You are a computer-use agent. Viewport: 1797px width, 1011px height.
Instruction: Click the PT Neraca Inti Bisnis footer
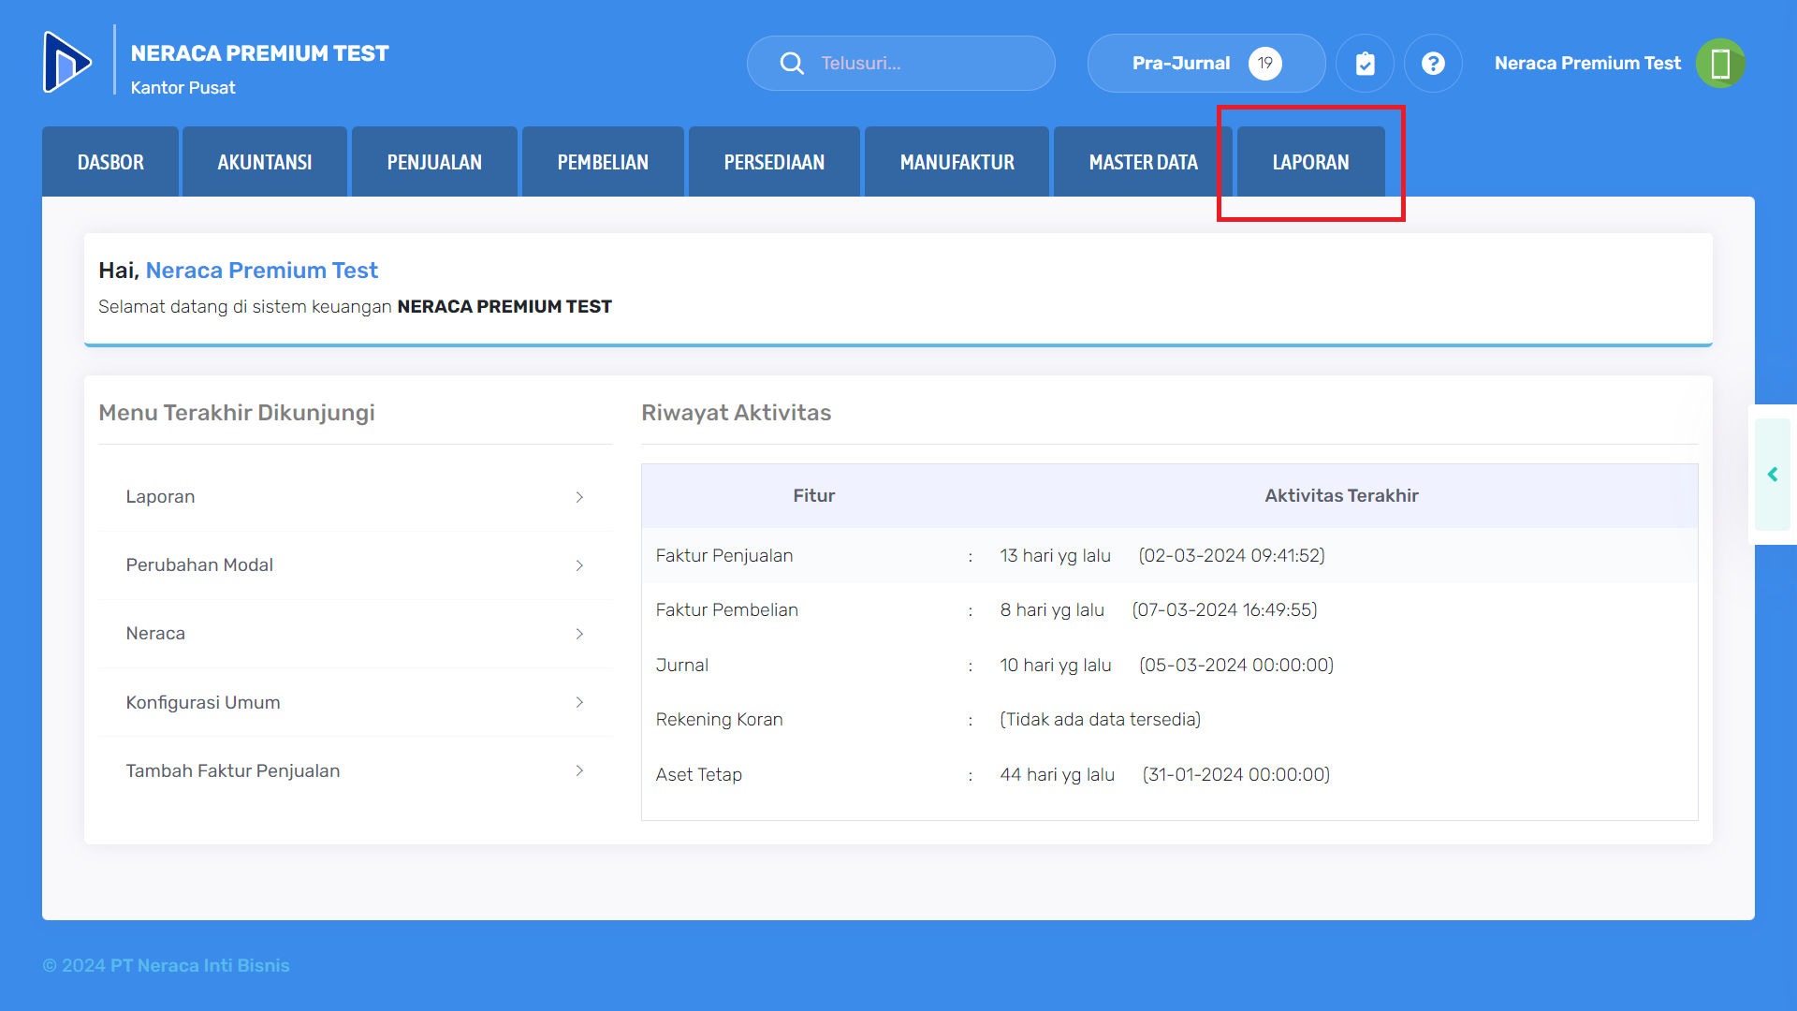click(200, 965)
